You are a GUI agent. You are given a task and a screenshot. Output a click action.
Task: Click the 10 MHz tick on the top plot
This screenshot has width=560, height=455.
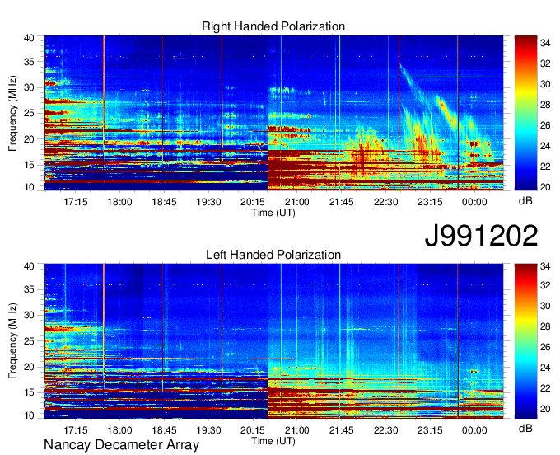pos(29,187)
